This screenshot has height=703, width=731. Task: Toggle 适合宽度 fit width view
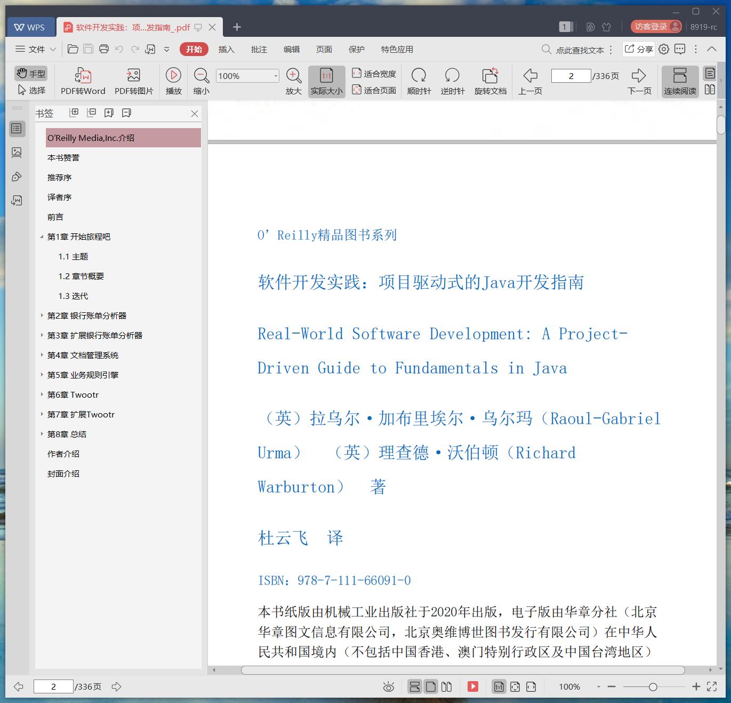coord(374,74)
